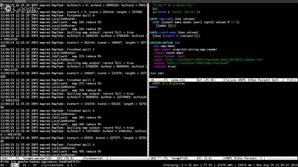
Task: Click the 'Finished spill 3' log line
Action: (47, 110)
